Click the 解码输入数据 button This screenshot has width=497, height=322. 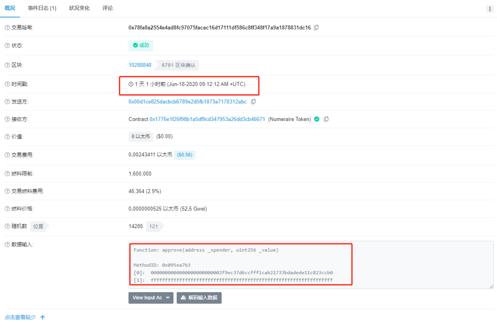click(x=199, y=298)
